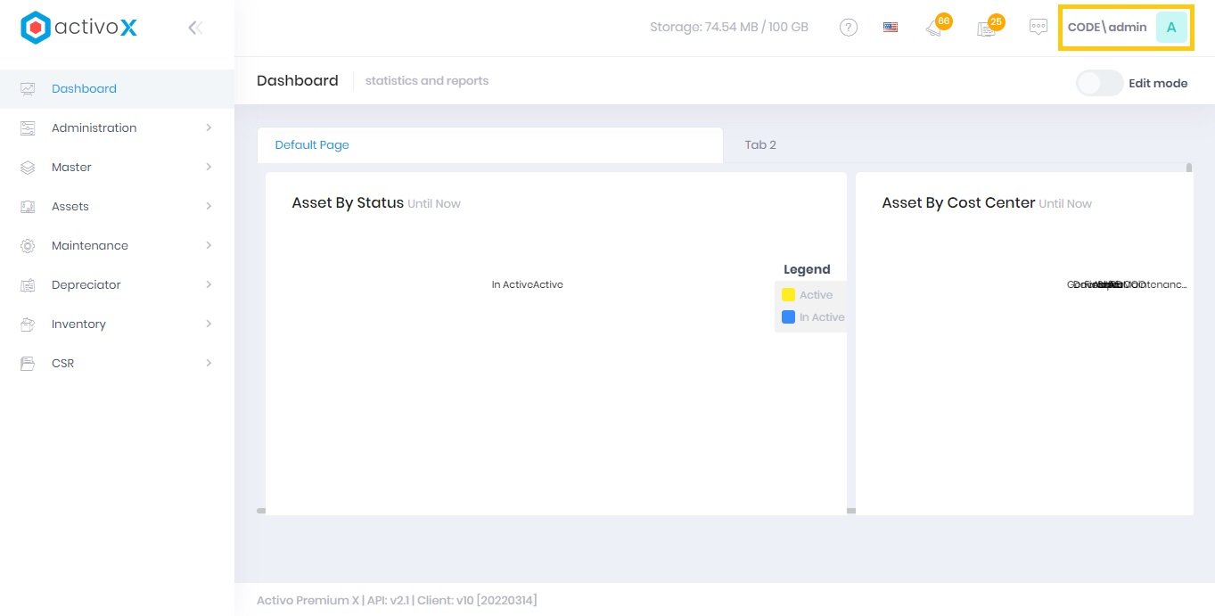Open the Depreciator module icon

point(27,284)
